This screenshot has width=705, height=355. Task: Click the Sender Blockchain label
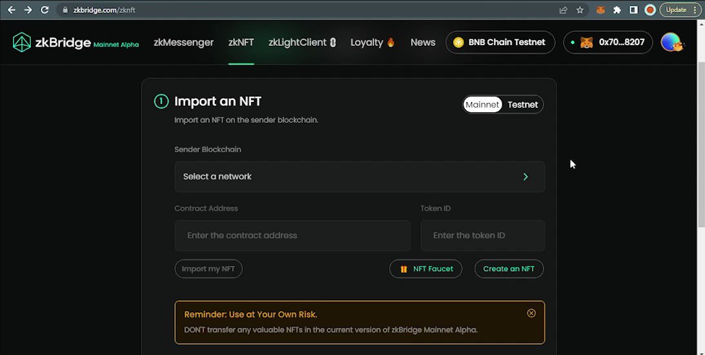click(208, 149)
